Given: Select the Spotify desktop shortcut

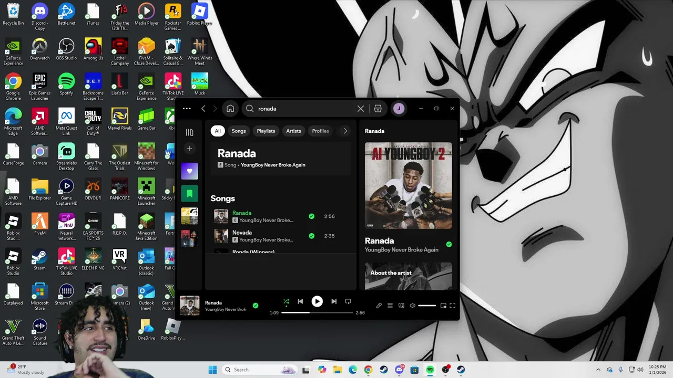Looking at the screenshot, I should [66, 84].
